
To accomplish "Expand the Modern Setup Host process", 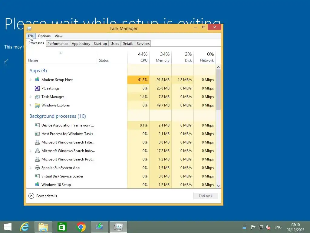I will coord(30,80).
